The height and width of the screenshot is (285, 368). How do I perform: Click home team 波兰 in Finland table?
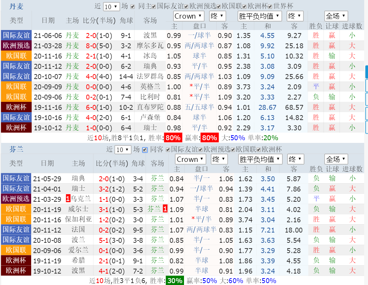(x=78, y=240)
